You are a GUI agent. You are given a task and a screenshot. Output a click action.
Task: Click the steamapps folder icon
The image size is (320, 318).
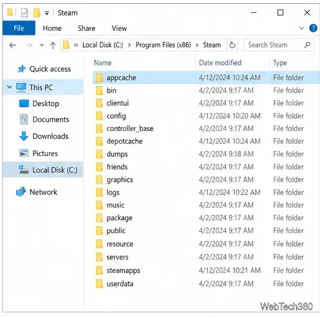(99, 270)
